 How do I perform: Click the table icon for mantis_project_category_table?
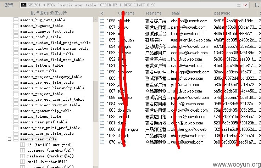tap(16, 77)
